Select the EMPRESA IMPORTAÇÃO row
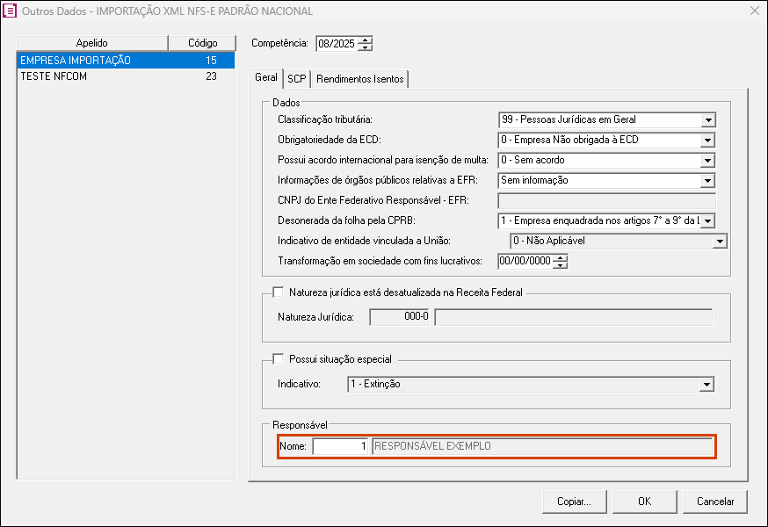Screen dimensions: 768x527 click(x=126, y=61)
